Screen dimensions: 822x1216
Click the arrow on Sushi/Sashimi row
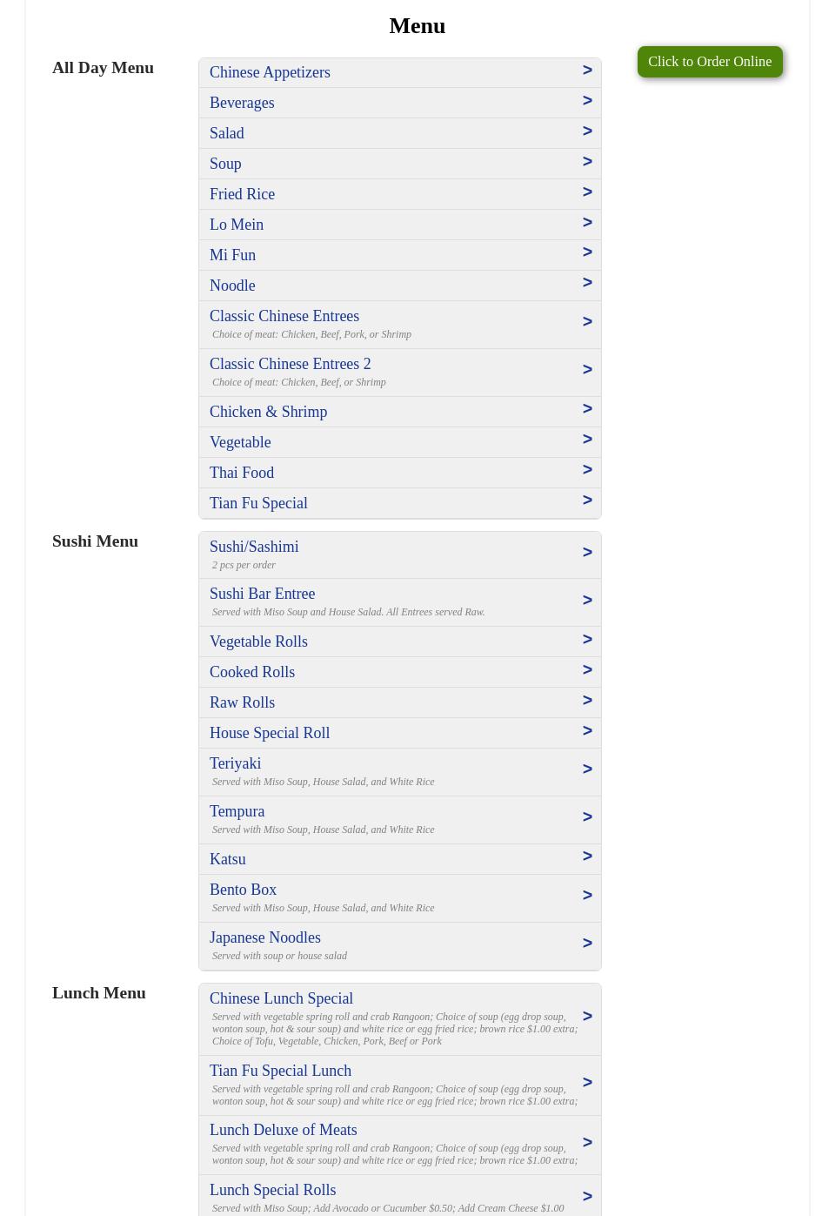(587, 553)
